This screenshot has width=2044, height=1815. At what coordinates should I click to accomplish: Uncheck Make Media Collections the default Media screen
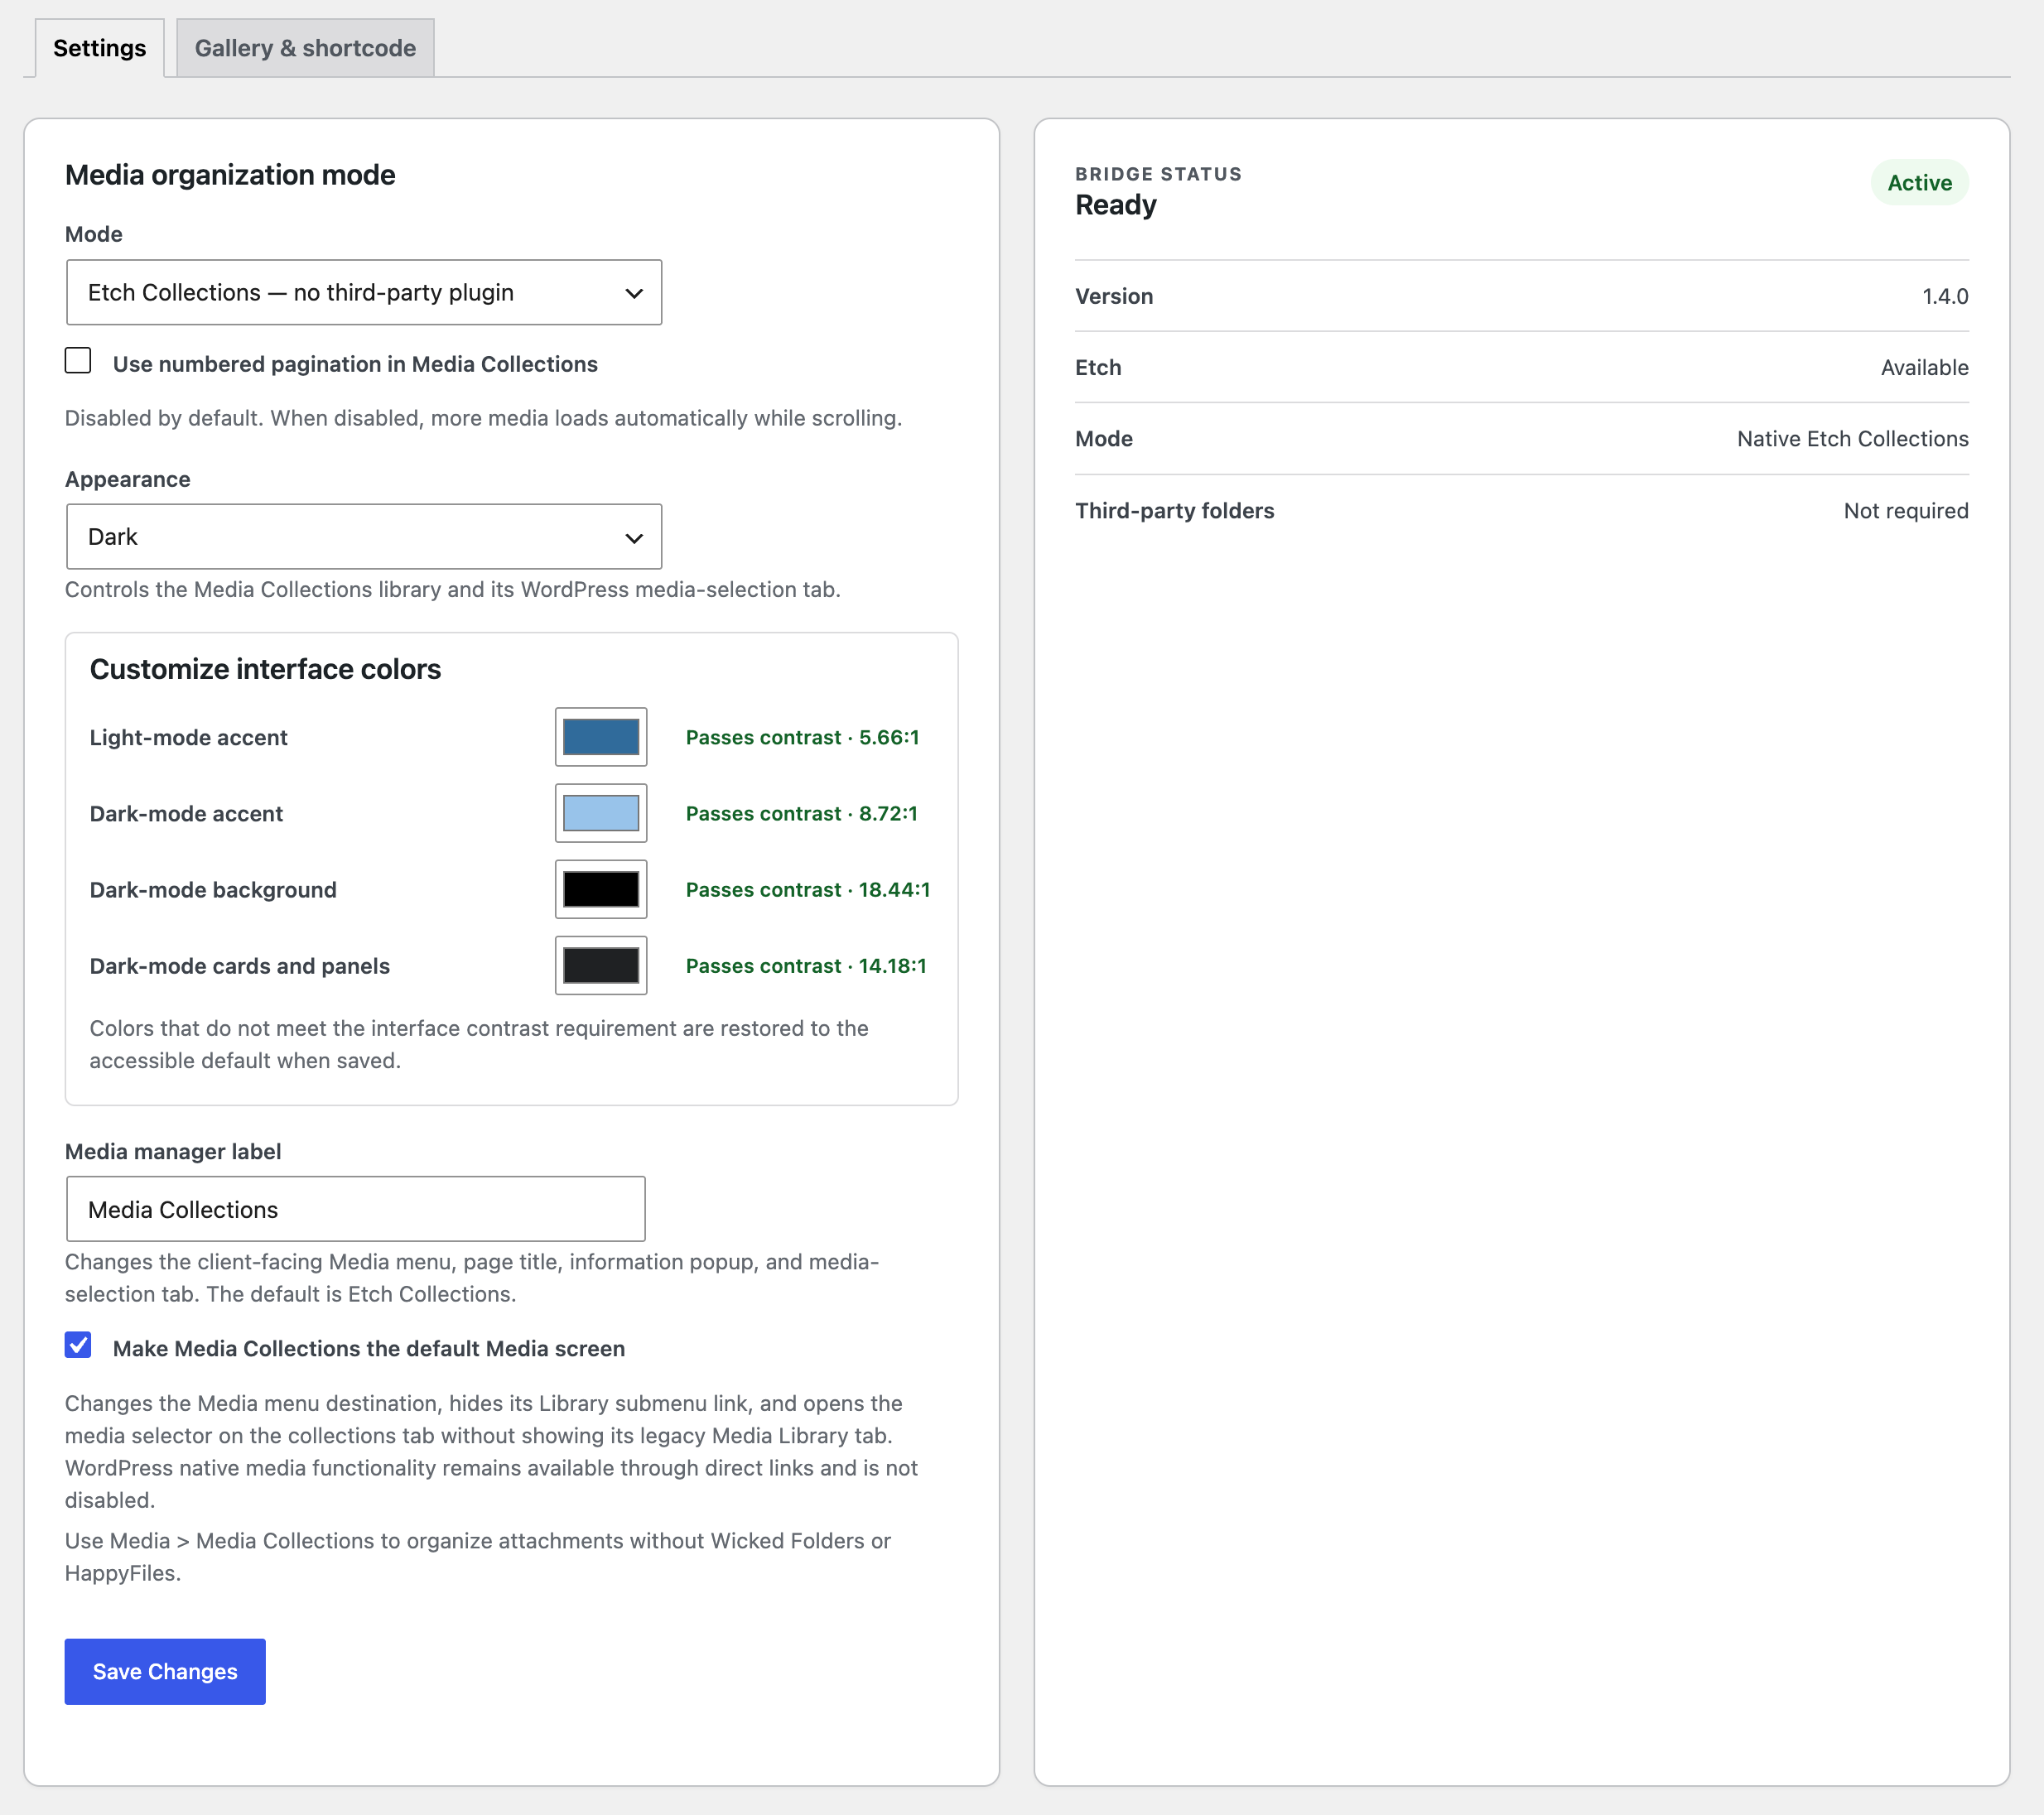78,1345
